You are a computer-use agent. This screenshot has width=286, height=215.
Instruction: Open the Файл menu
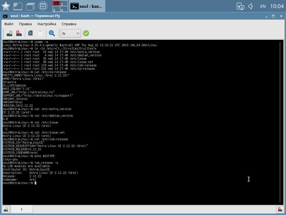tap(9, 24)
